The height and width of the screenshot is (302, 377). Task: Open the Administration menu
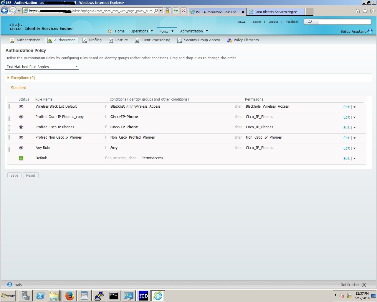click(191, 31)
